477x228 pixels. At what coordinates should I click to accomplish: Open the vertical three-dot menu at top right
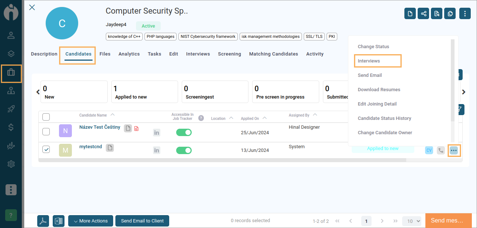pos(465,14)
